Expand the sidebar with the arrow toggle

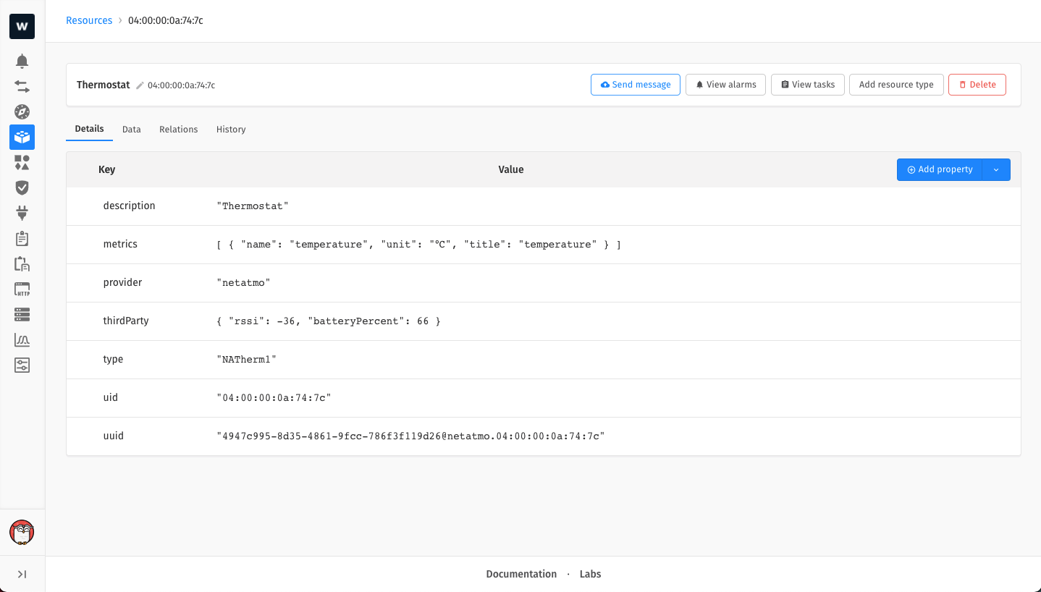[22, 574]
